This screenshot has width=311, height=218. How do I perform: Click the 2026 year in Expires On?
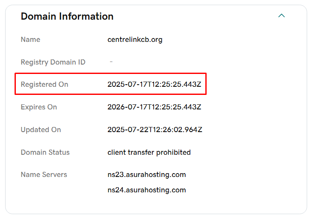[x=116, y=107]
